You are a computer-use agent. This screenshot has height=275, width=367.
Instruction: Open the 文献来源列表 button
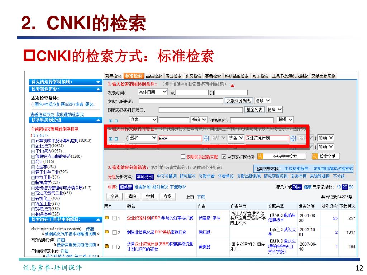click(x=238, y=101)
